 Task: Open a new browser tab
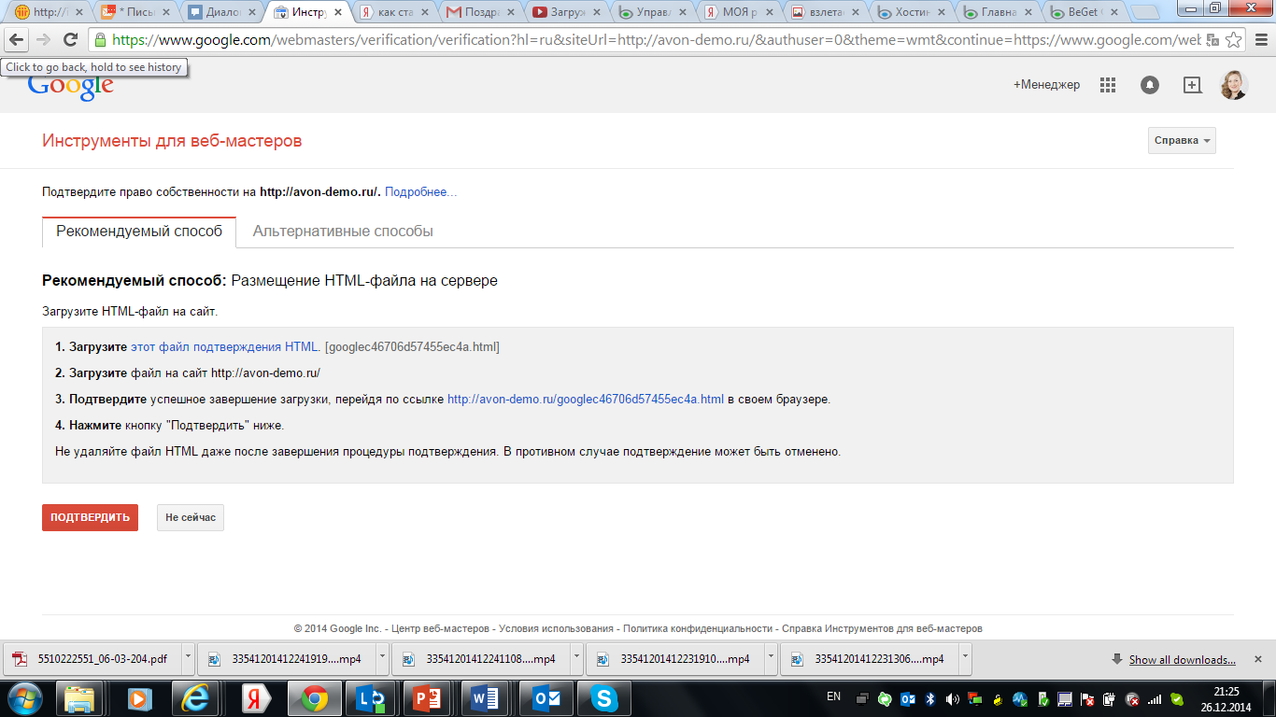(1145, 13)
